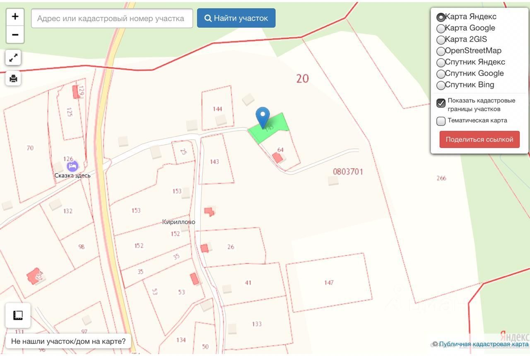Click Найти участок search button
Screen dimensions: 530x356
pos(236,18)
